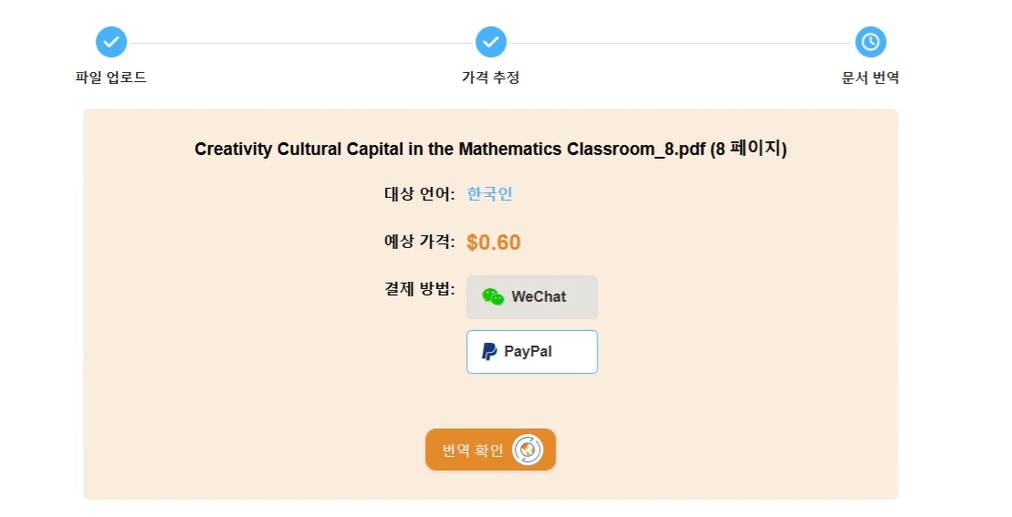Click the blue PayPal logo icon

point(489,351)
